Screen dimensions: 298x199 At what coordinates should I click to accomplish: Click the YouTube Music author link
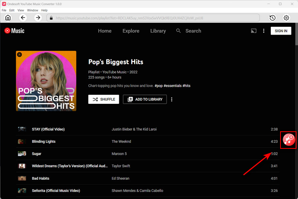(x=114, y=72)
